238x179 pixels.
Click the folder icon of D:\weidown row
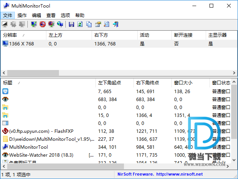point(5,139)
